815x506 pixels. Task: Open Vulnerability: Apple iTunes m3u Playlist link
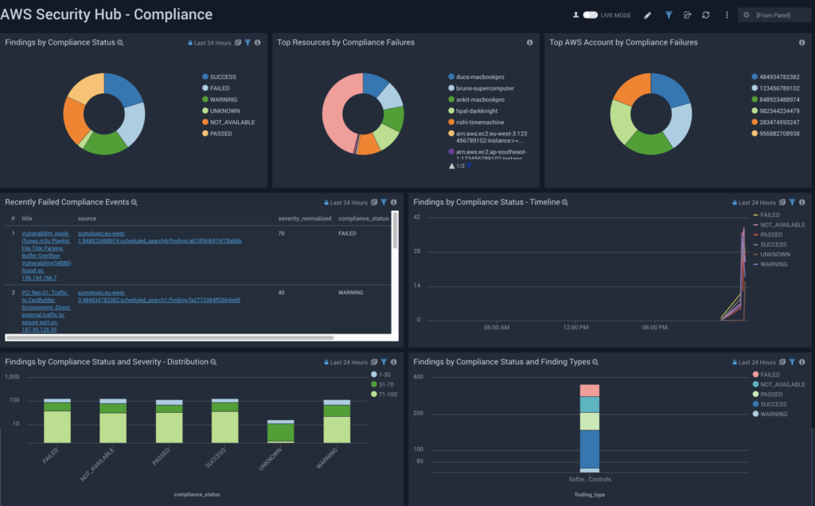(46, 255)
